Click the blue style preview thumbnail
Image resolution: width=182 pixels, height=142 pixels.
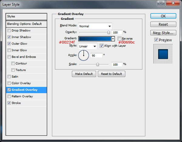(x=163, y=54)
